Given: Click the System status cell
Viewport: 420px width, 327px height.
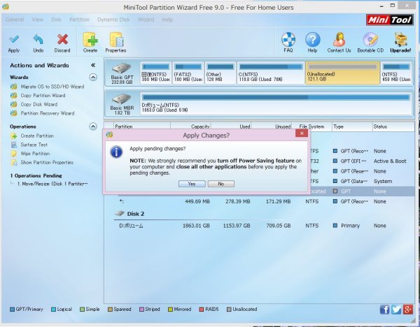Looking at the screenshot, I should click(383, 181).
